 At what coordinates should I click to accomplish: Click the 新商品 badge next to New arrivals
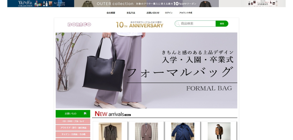click(x=128, y=115)
